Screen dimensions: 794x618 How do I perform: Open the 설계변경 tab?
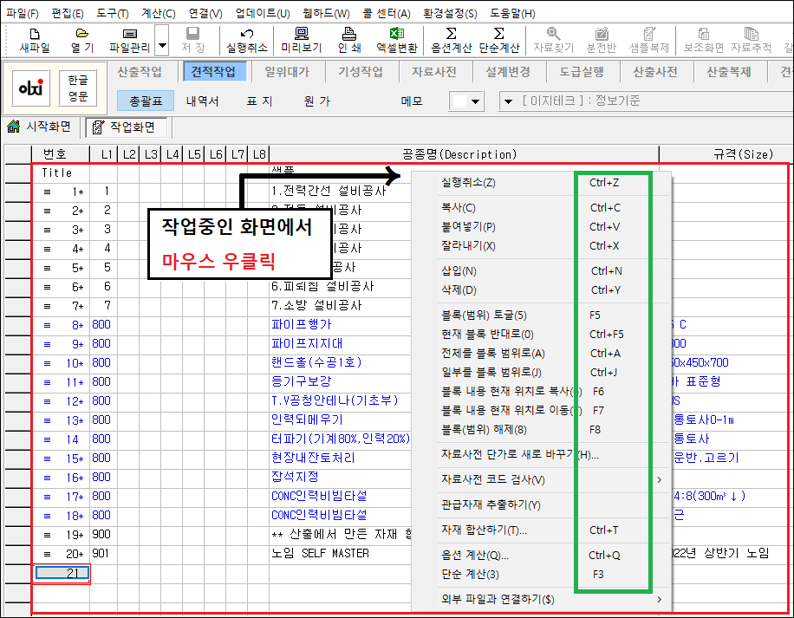508,72
